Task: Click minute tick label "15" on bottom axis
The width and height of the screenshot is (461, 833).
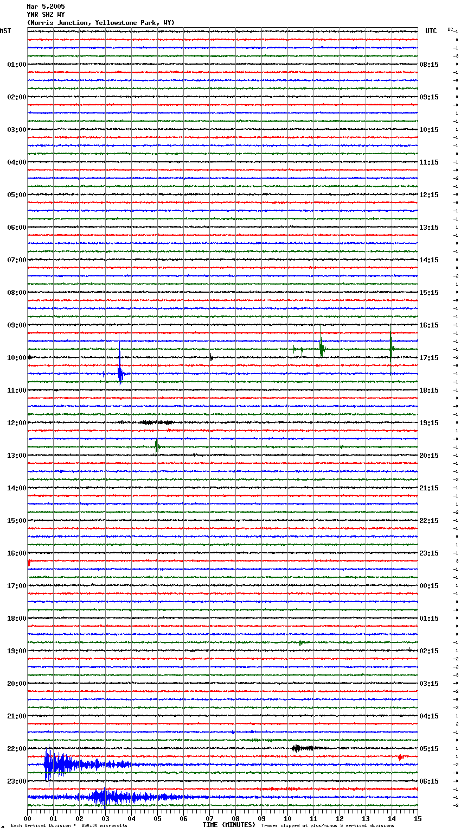Action: pos(418,818)
